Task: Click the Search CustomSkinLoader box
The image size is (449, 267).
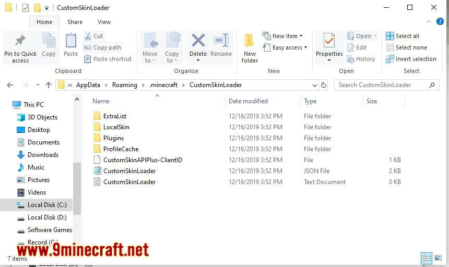Action: [x=386, y=85]
